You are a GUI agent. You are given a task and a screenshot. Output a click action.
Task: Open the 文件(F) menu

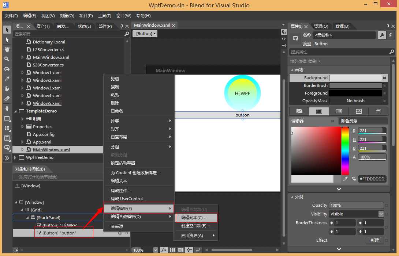click(x=11, y=16)
